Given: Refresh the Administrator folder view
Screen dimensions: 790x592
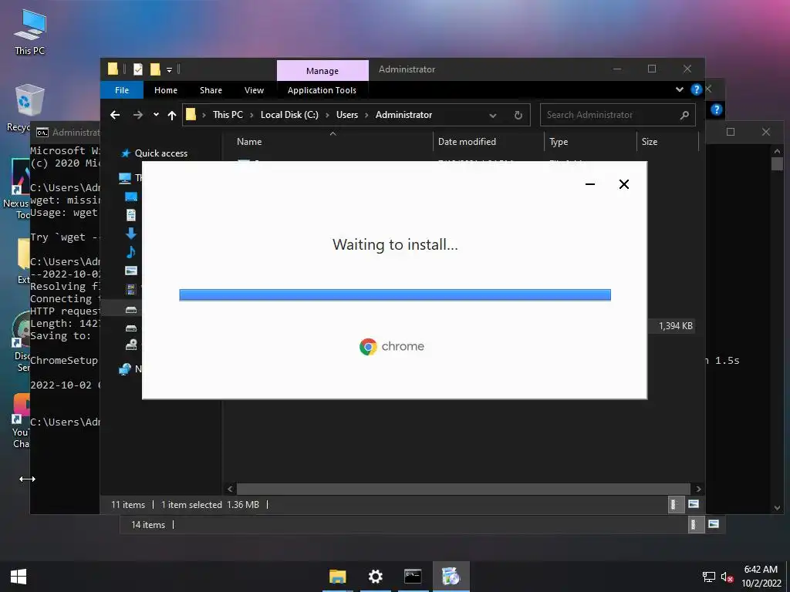Looking at the screenshot, I should coord(518,116).
